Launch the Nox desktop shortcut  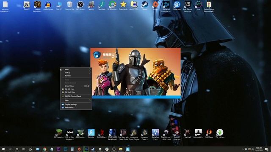(198, 6)
